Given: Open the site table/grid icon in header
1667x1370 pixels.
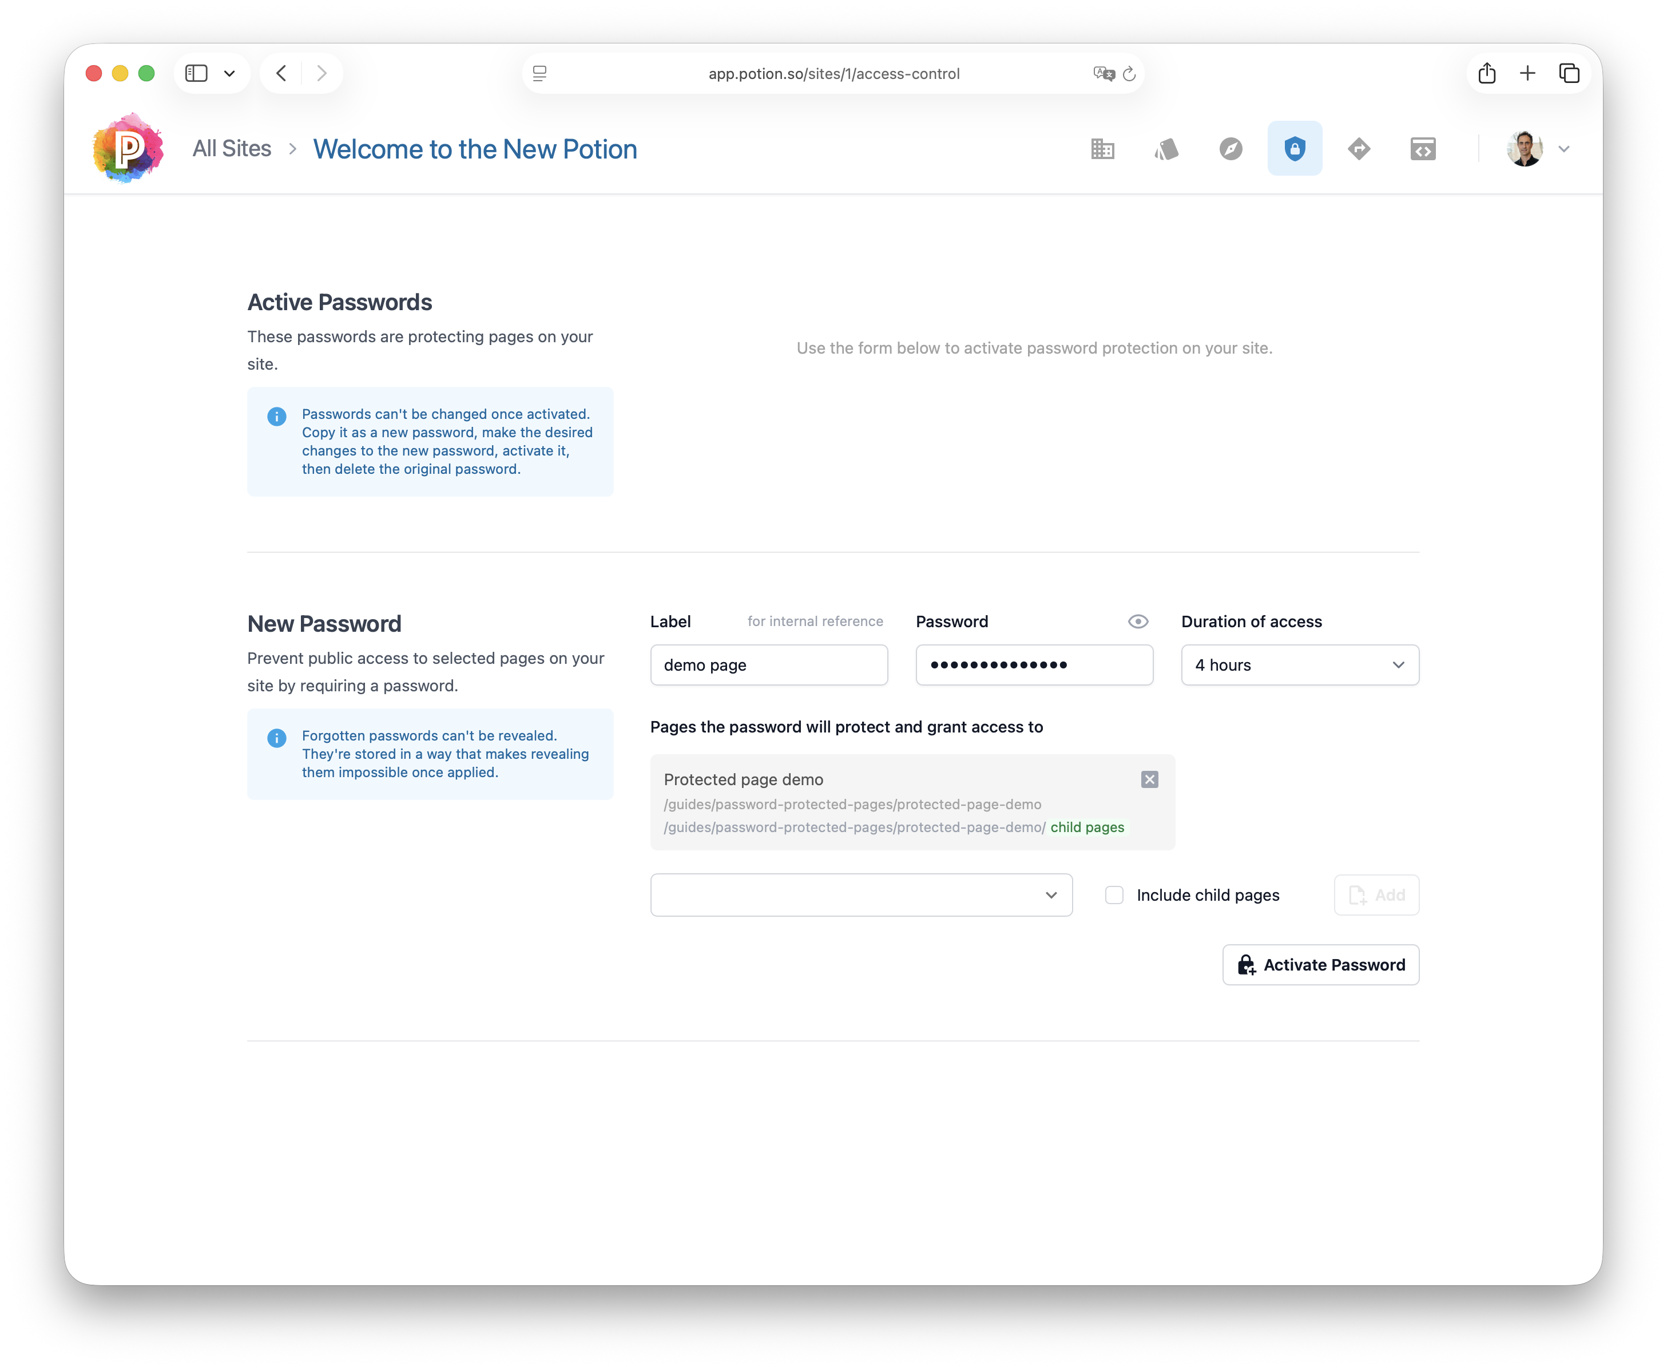Looking at the screenshot, I should [1102, 148].
